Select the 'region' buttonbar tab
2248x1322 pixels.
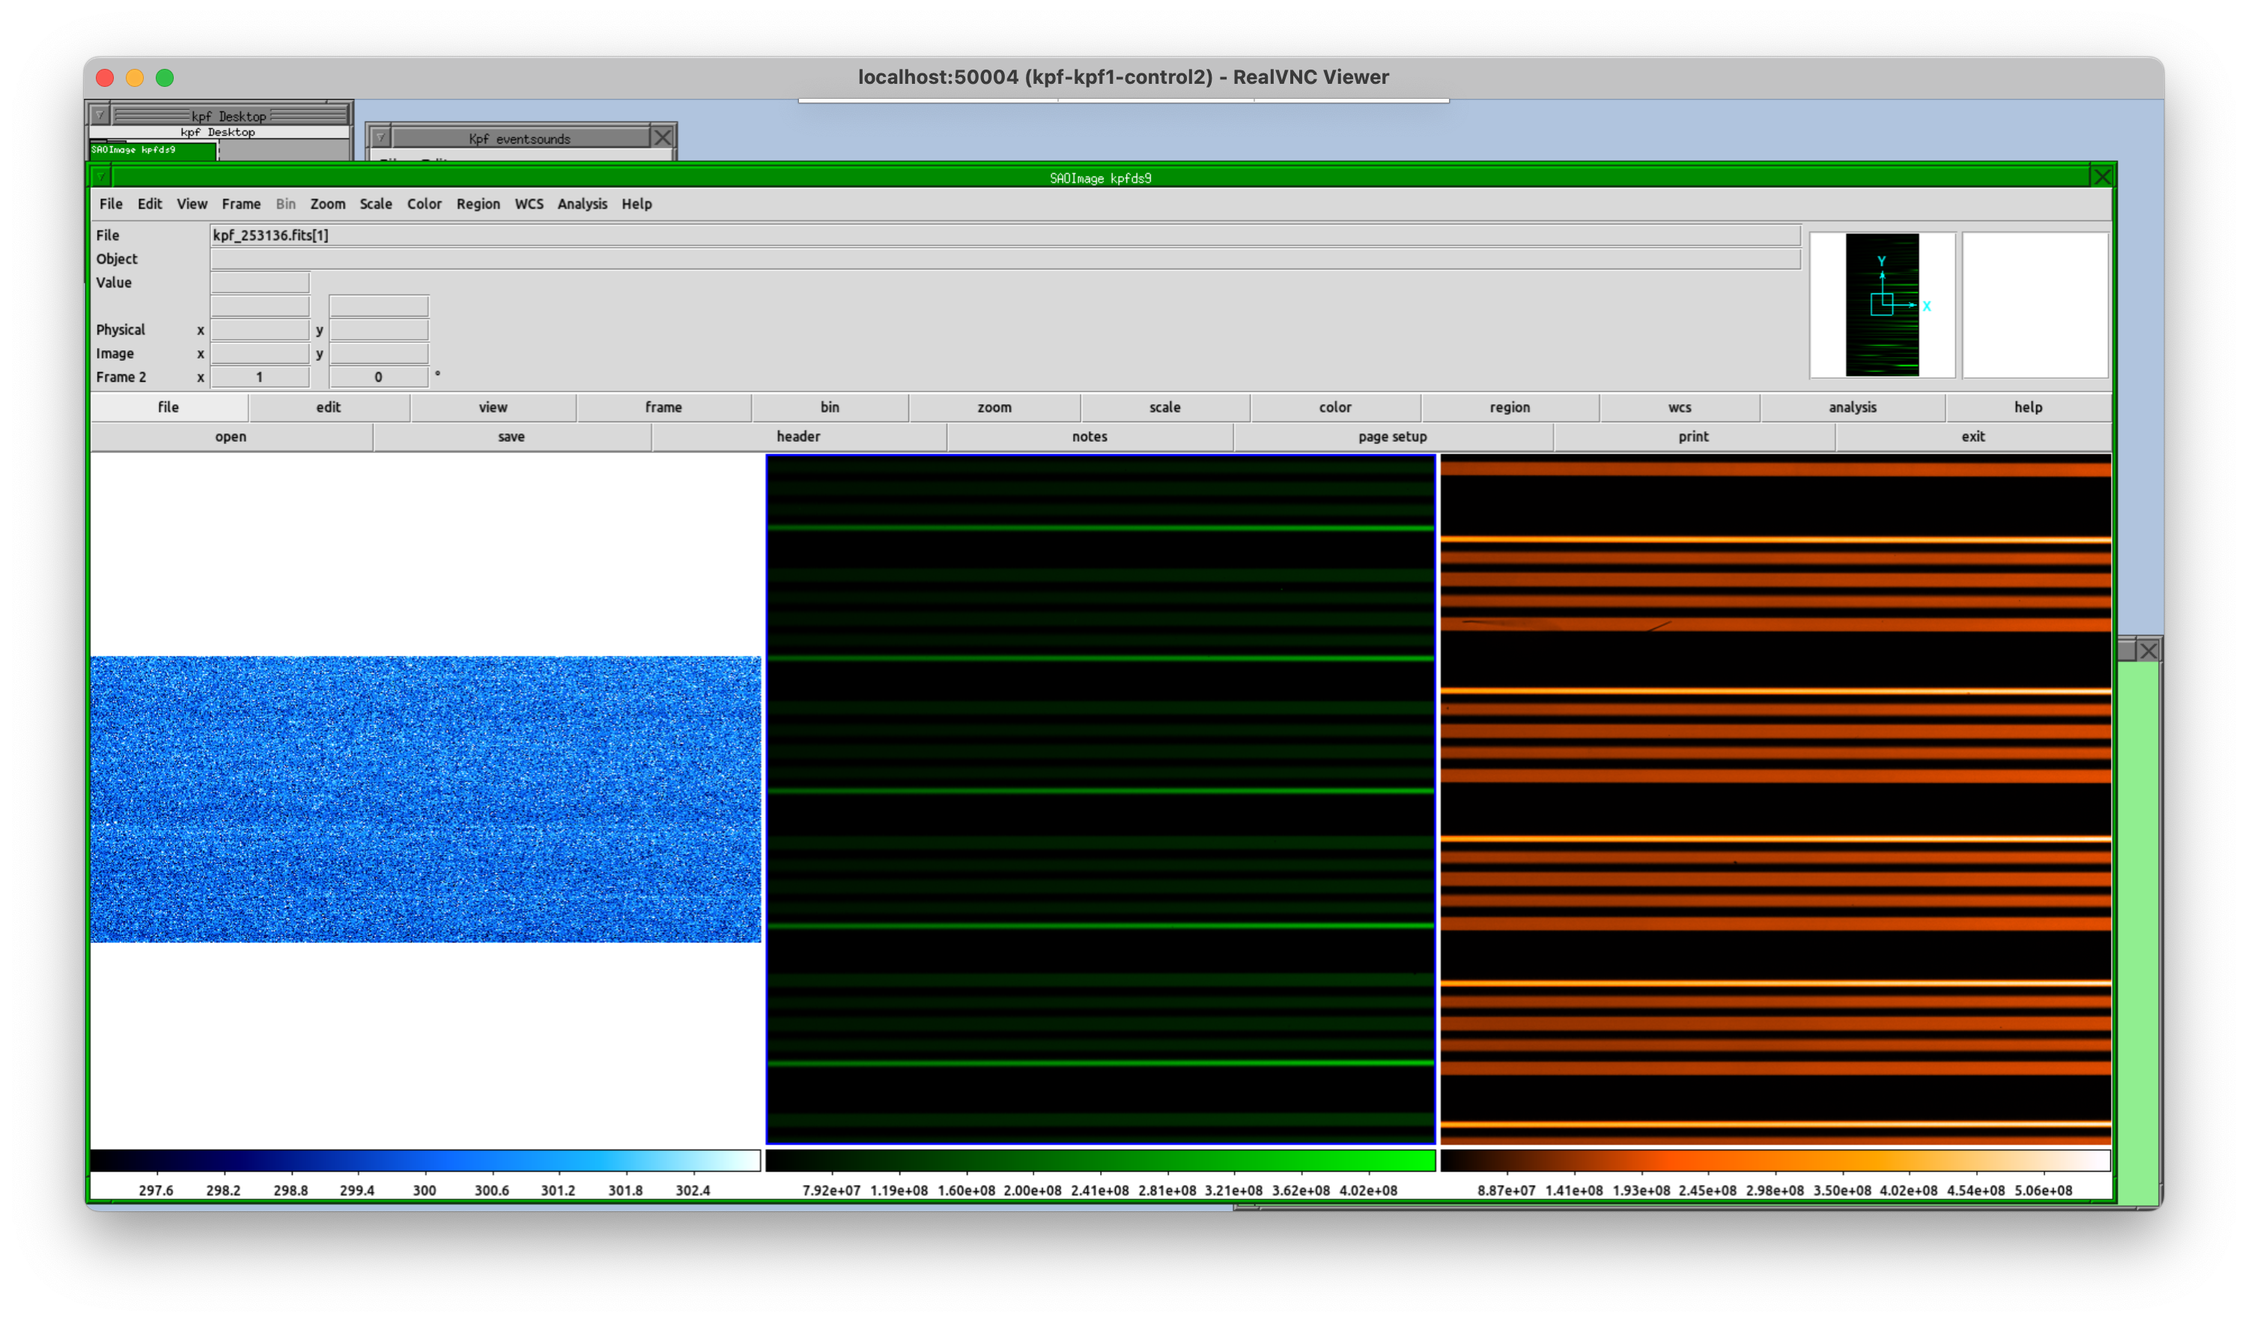1510,406
